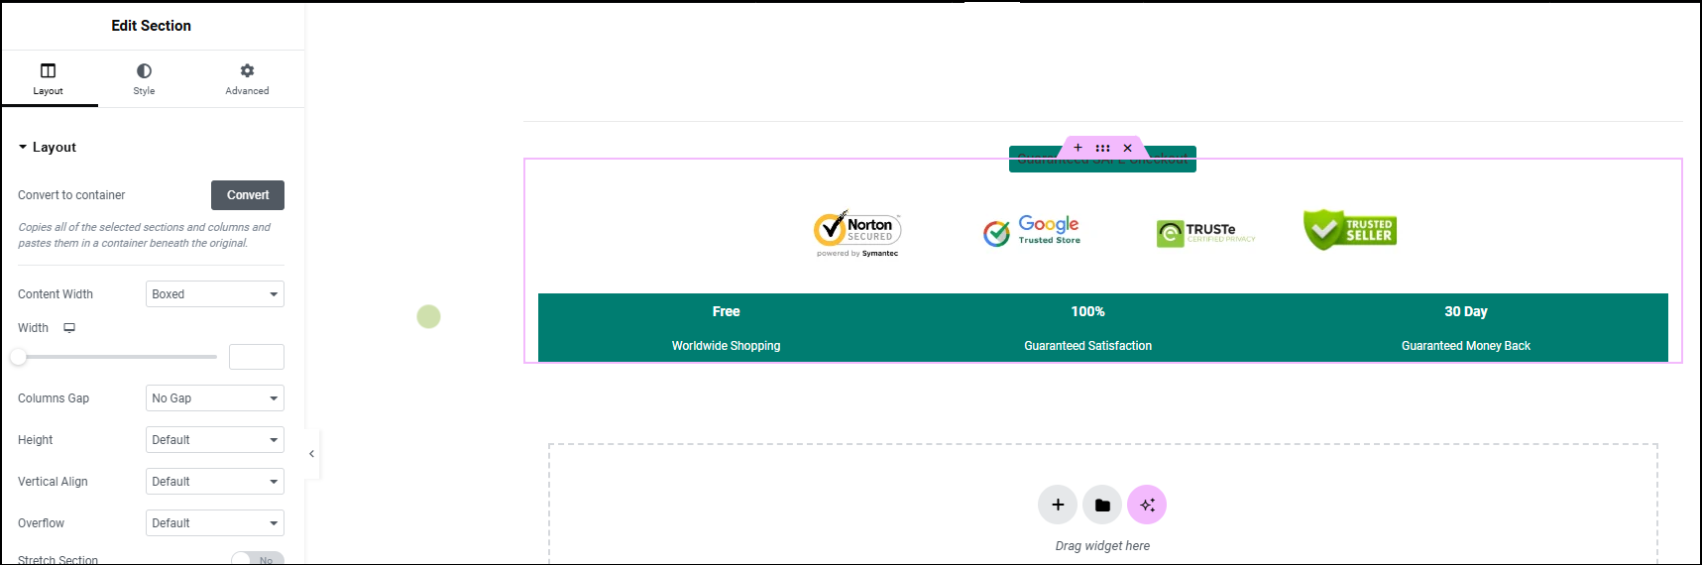The image size is (1702, 565).
Task: Click the Norton Secured badge
Action: tap(857, 234)
